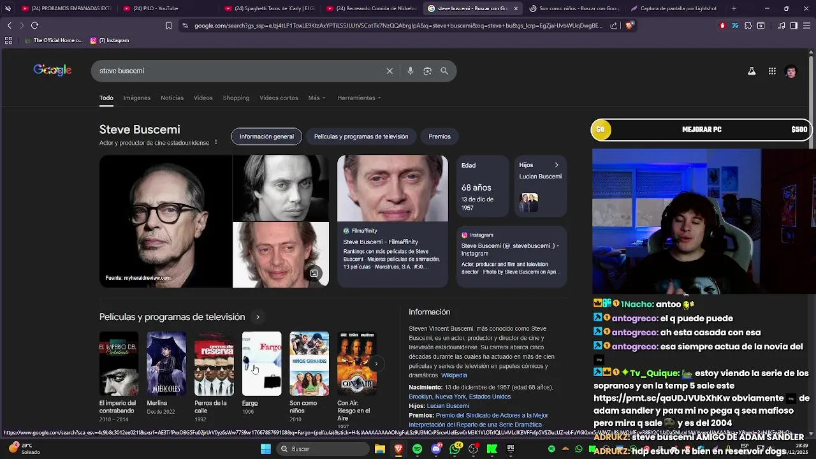Open the Google apps grid
This screenshot has width=816, height=459.
pyautogui.click(x=772, y=71)
